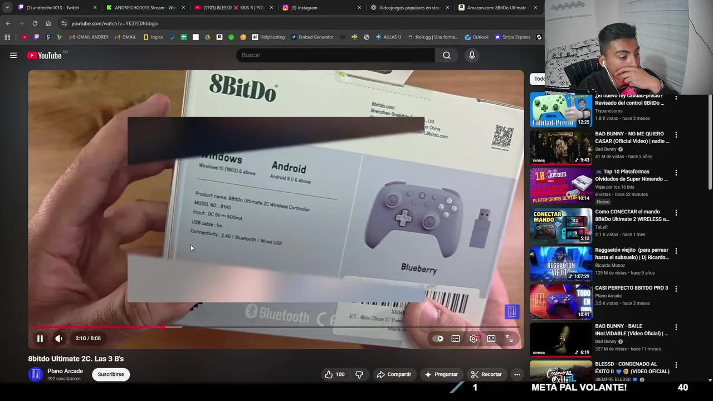Seek on the red video progress bar

point(276,327)
